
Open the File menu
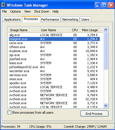pyautogui.click(x=4, y=11)
